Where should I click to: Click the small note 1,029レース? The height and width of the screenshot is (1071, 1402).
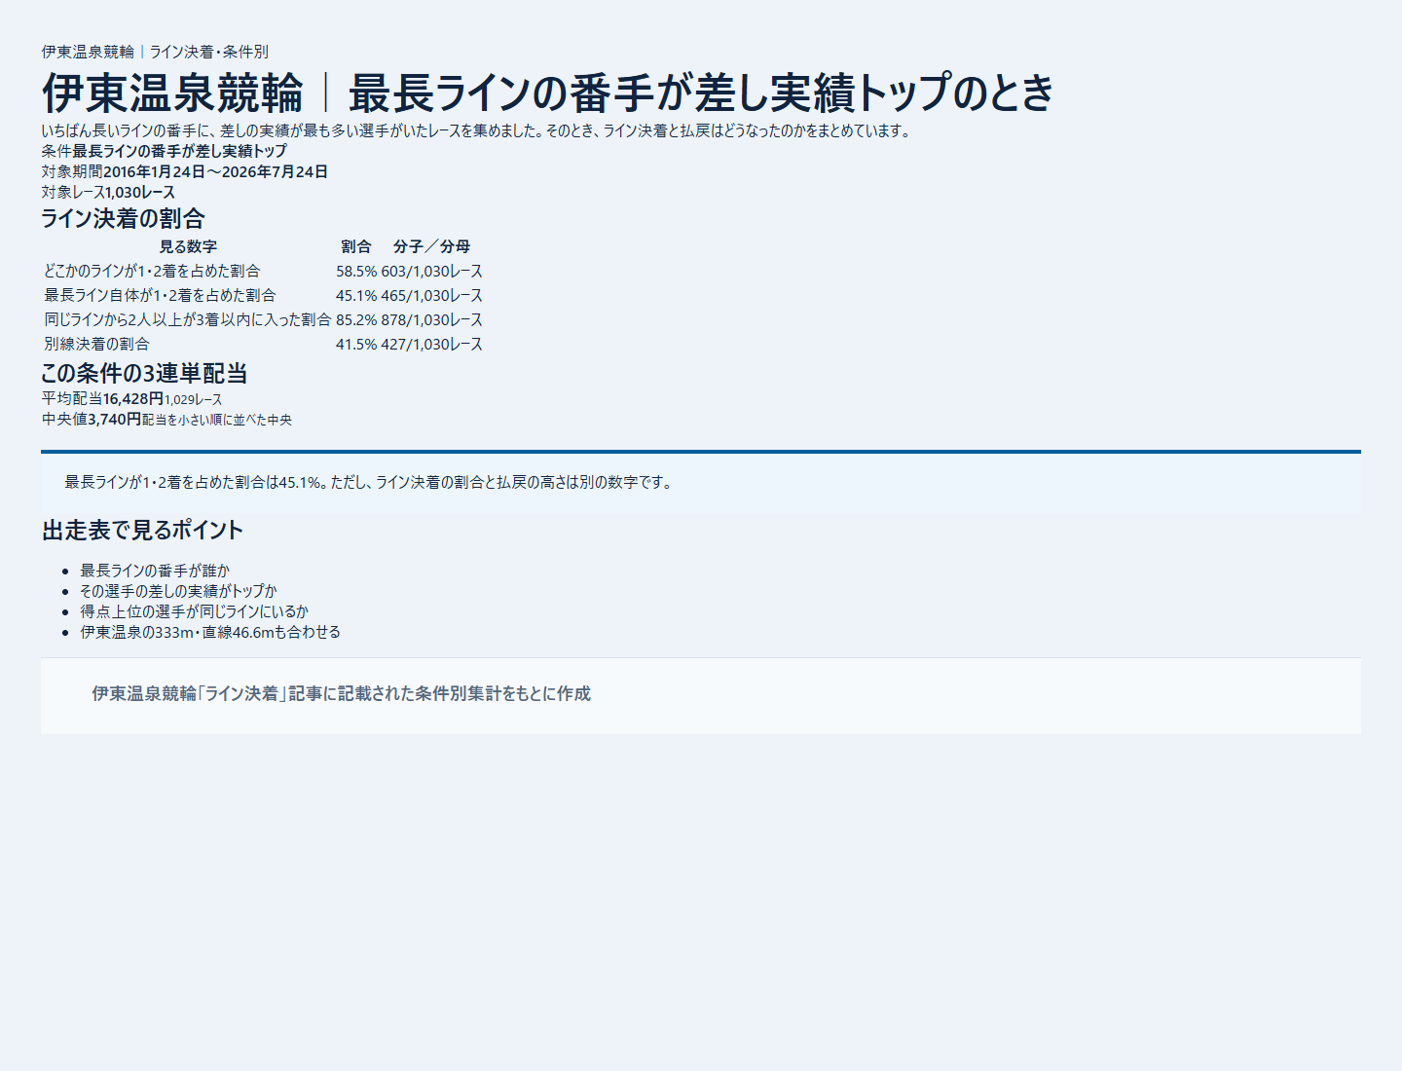[x=193, y=399]
